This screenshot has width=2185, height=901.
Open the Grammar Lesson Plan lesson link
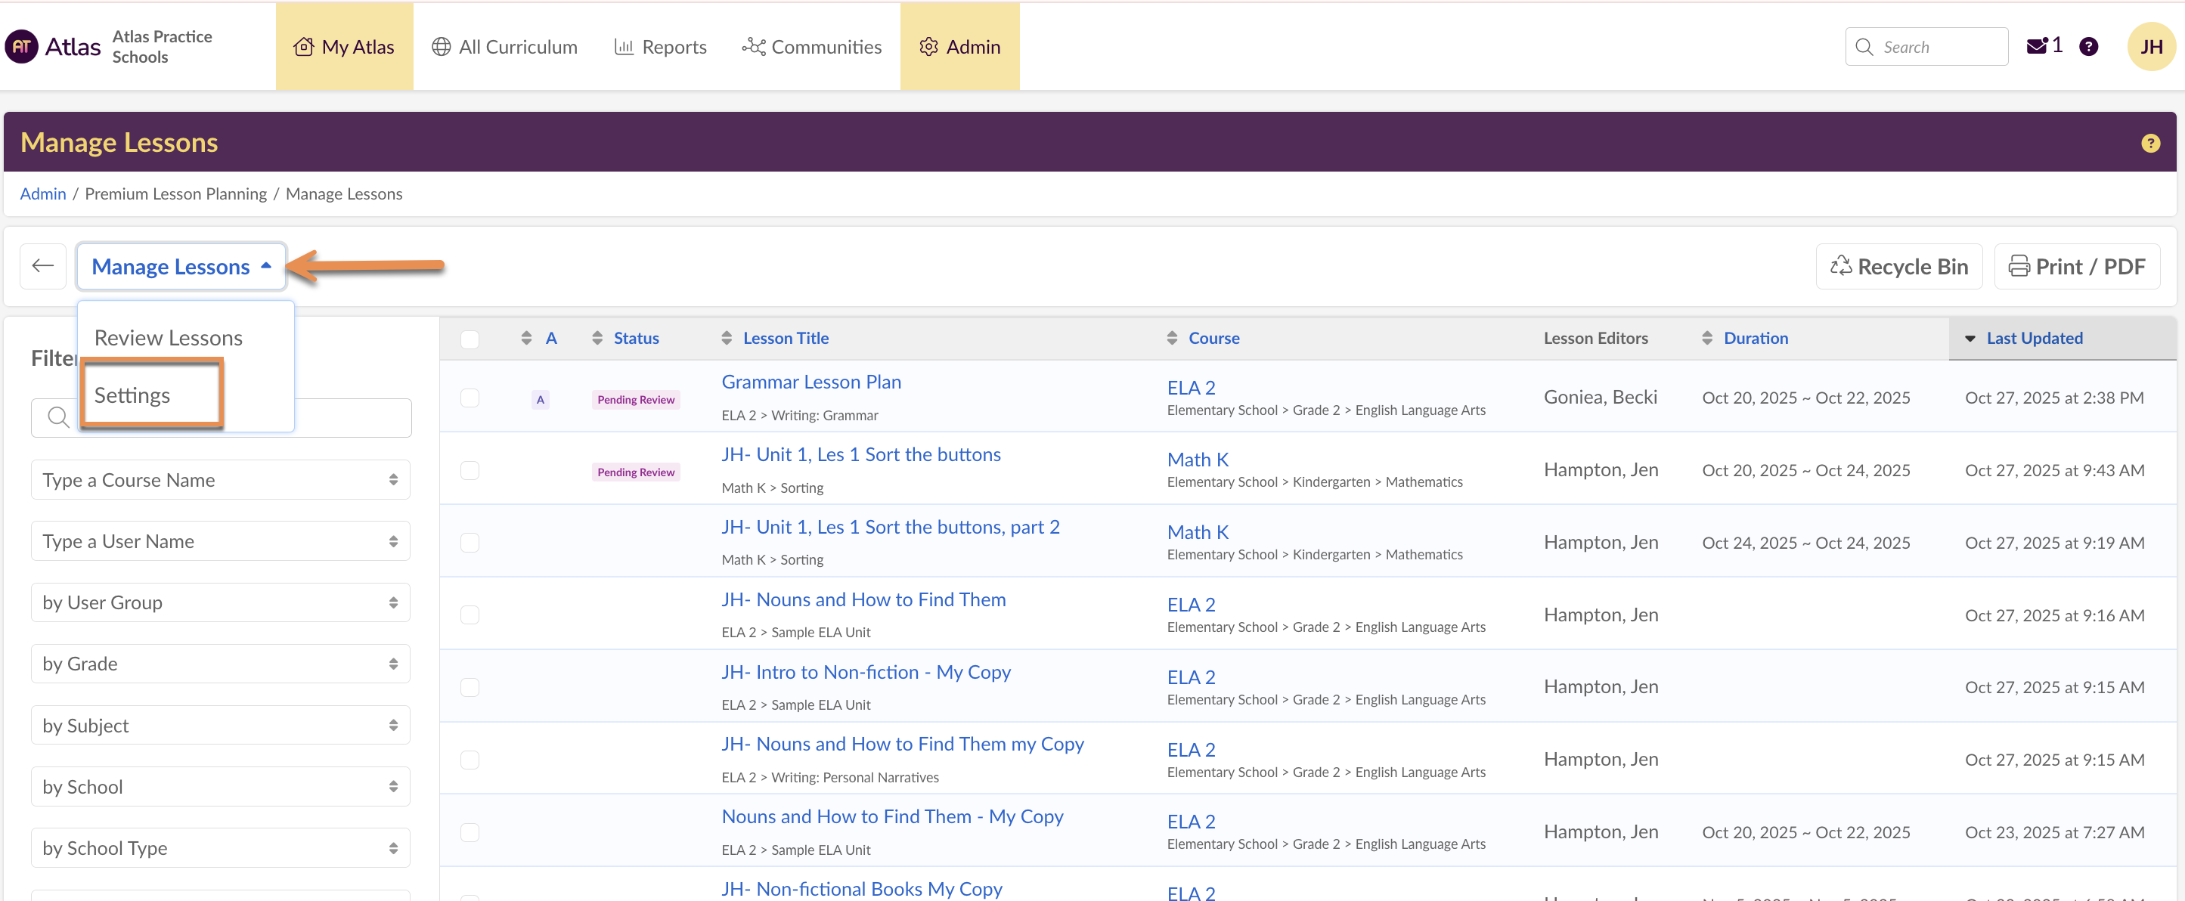click(811, 382)
